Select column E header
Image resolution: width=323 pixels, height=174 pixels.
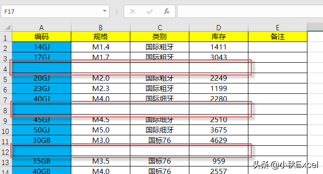[x=278, y=27]
